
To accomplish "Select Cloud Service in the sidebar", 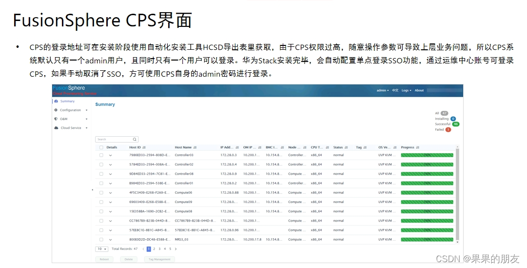I will [x=71, y=128].
